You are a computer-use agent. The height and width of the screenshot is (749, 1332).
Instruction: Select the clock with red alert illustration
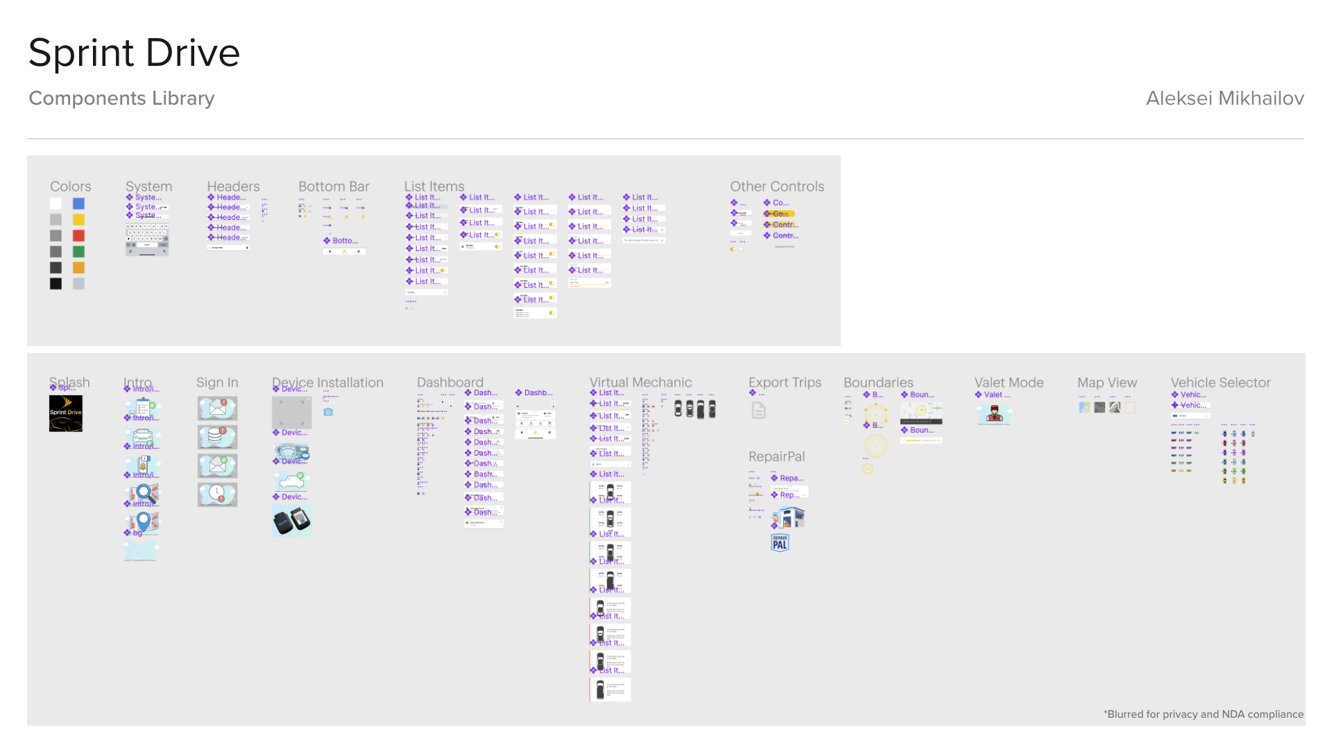tap(217, 494)
